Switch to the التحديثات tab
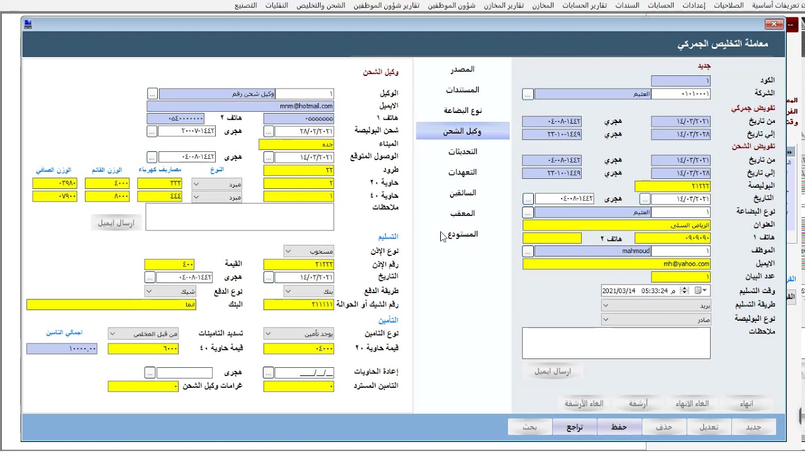This screenshot has width=805, height=452. click(462, 152)
